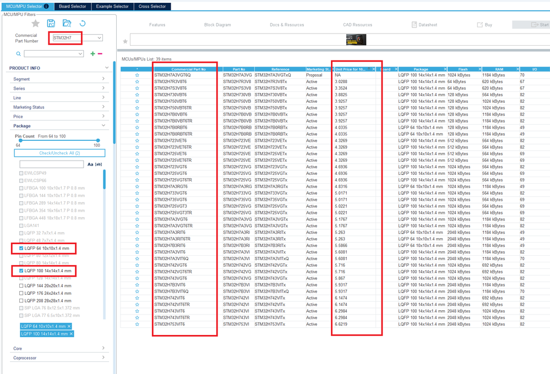Open the Features tab
This screenshot has height=374, width=550.
pos(157,25)
